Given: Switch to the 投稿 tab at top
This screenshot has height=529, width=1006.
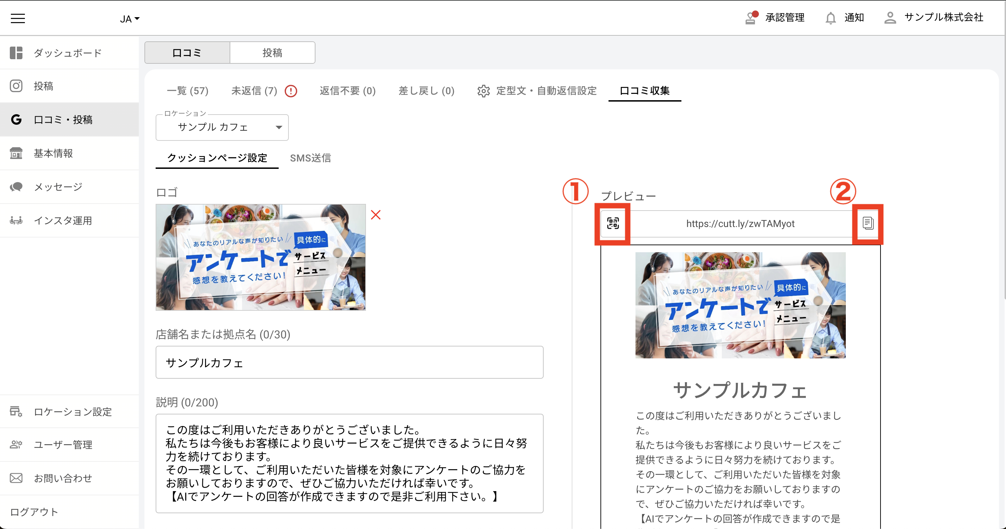Looking at the screenshot, I should point(272,52).
